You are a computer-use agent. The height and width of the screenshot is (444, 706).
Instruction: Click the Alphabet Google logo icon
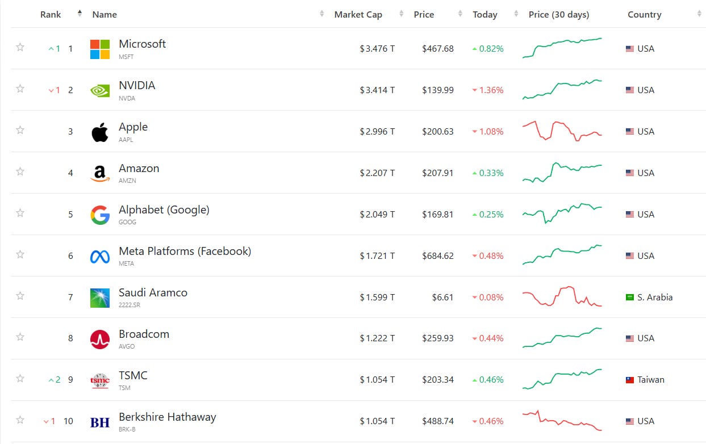click(x=100, y=215)
